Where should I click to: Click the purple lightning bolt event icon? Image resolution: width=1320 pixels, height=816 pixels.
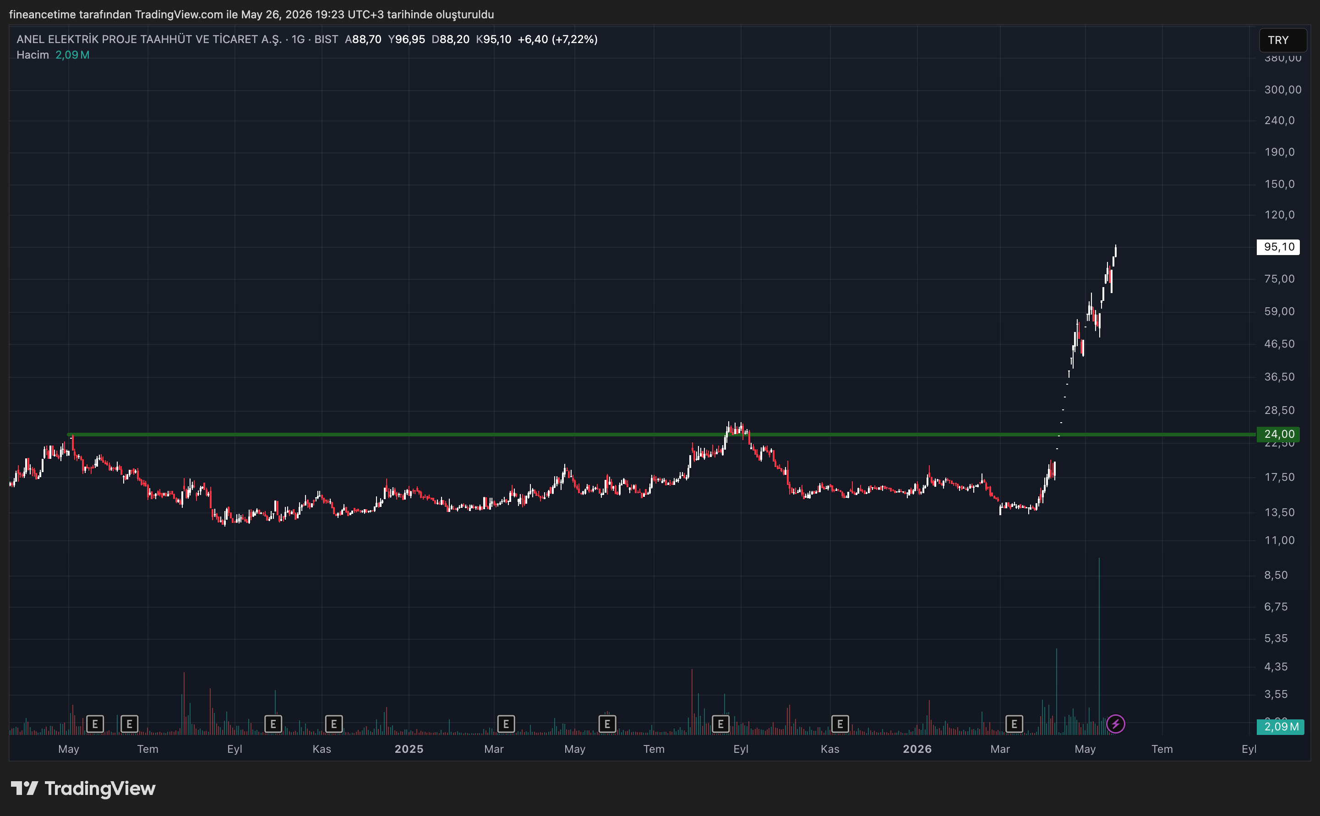[1115, 724]
